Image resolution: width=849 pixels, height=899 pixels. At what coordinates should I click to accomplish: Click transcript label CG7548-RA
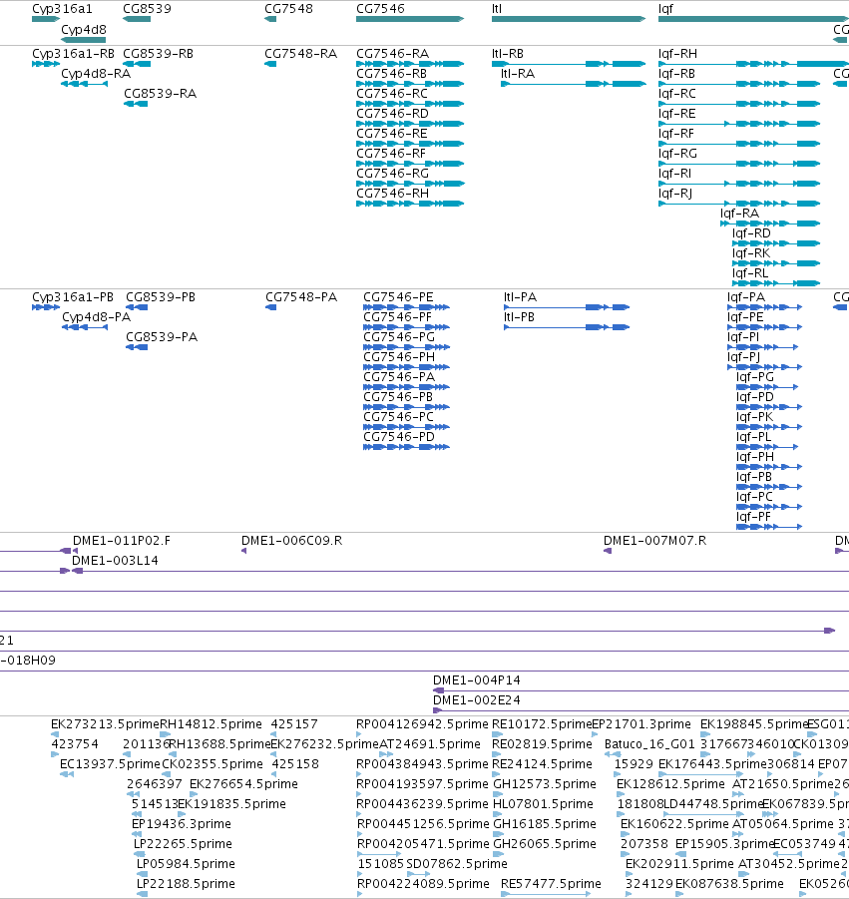pos(301,54)
